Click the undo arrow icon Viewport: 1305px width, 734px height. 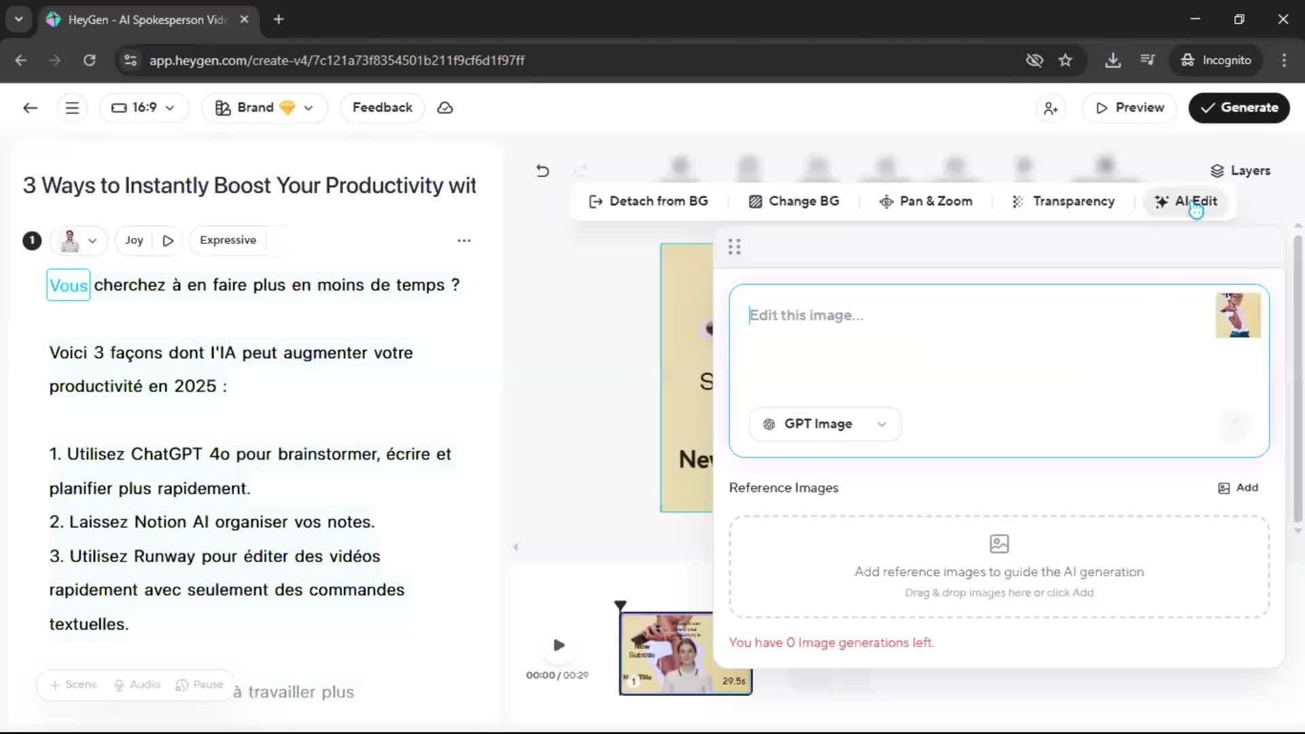(542, 171)
